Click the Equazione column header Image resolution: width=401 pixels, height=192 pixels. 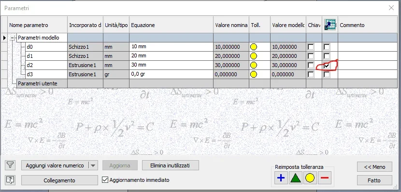(172, 25)
